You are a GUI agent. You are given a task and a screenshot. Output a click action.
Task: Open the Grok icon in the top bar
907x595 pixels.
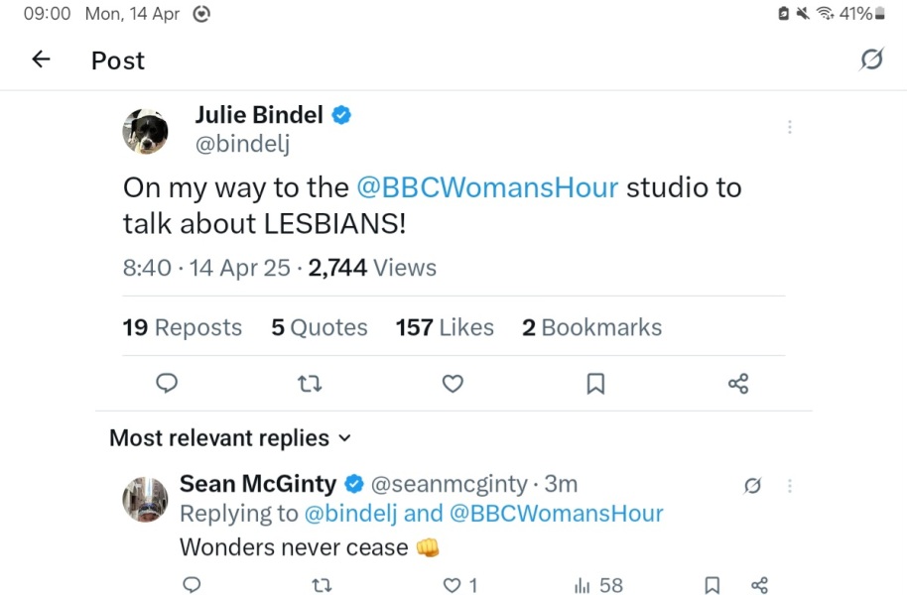(870, 59)
